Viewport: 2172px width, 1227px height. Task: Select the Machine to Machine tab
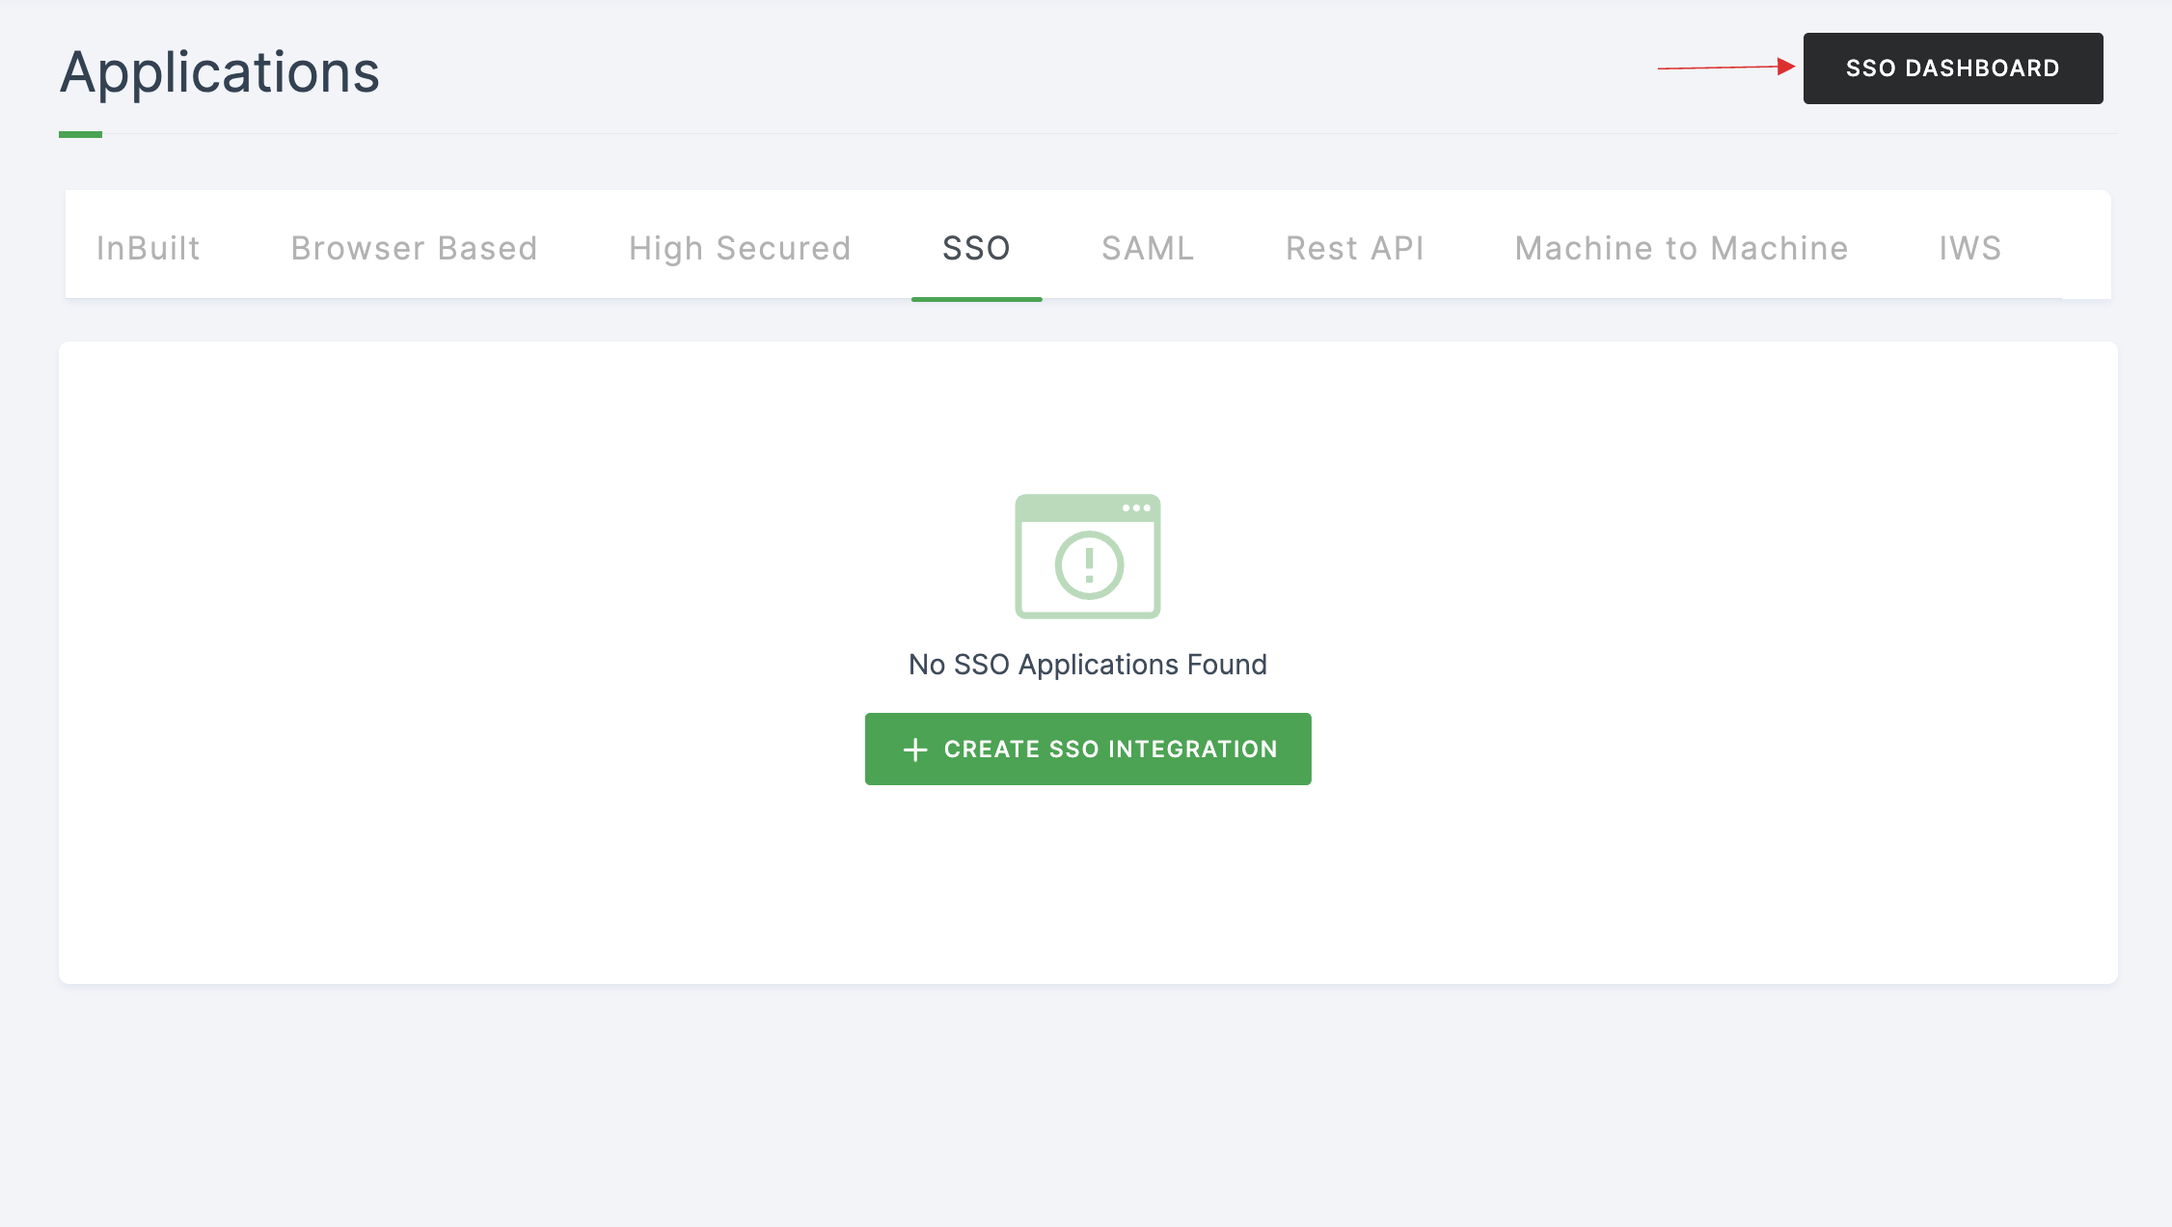click(1681, 248)
